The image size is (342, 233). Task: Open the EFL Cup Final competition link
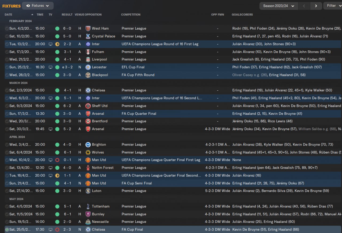133,67
